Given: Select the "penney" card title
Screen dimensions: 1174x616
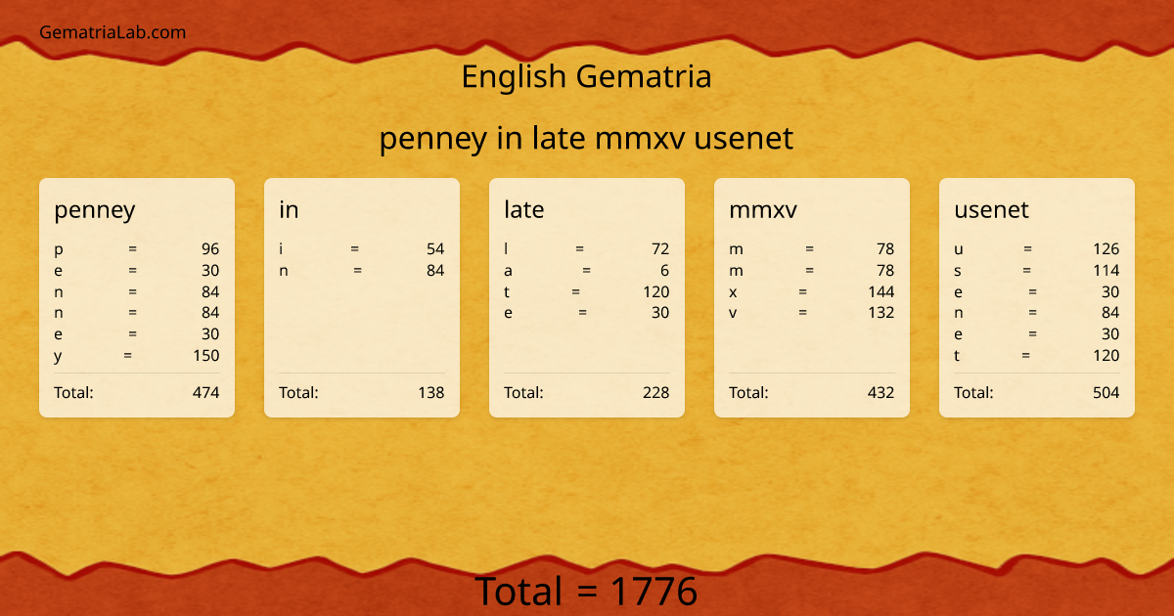Looking at the screenshot, I should 95,209.
